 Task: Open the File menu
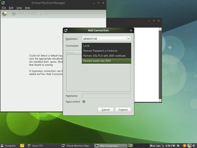click(4, 8)
